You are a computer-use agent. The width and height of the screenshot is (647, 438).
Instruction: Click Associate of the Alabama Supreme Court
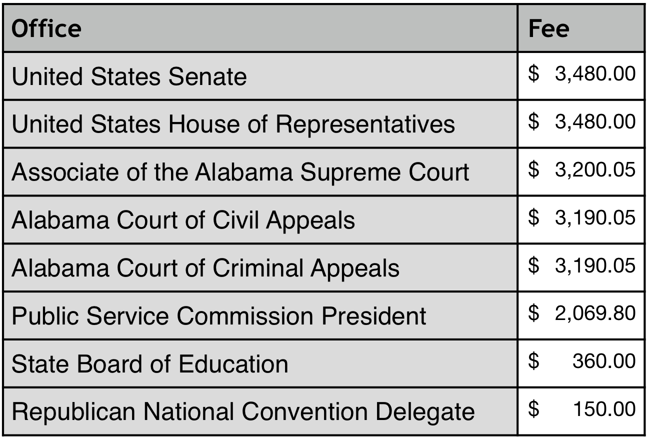[240, 172]
